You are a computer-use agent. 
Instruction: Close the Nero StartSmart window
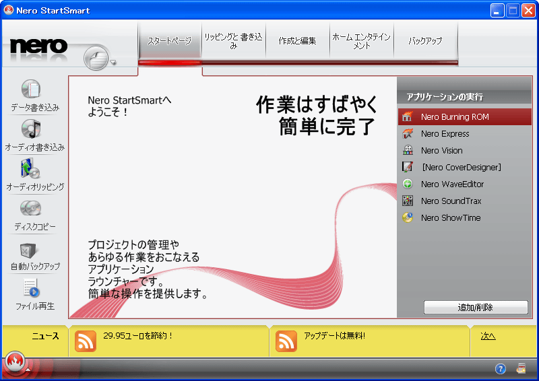pyautogui.click(x=528, y=11)
